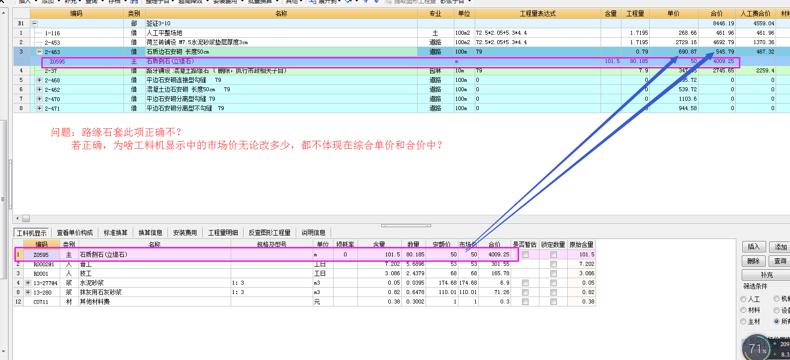Expand row 2-470 平边石安砌分离型勾缝

pyautogui.click(x=39, y=99)
